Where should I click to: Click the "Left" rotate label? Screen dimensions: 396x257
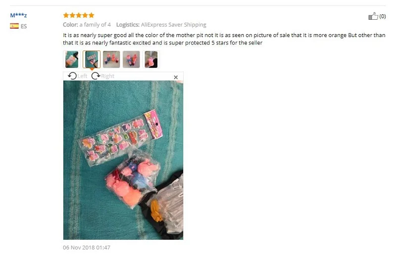coord(82,76)
